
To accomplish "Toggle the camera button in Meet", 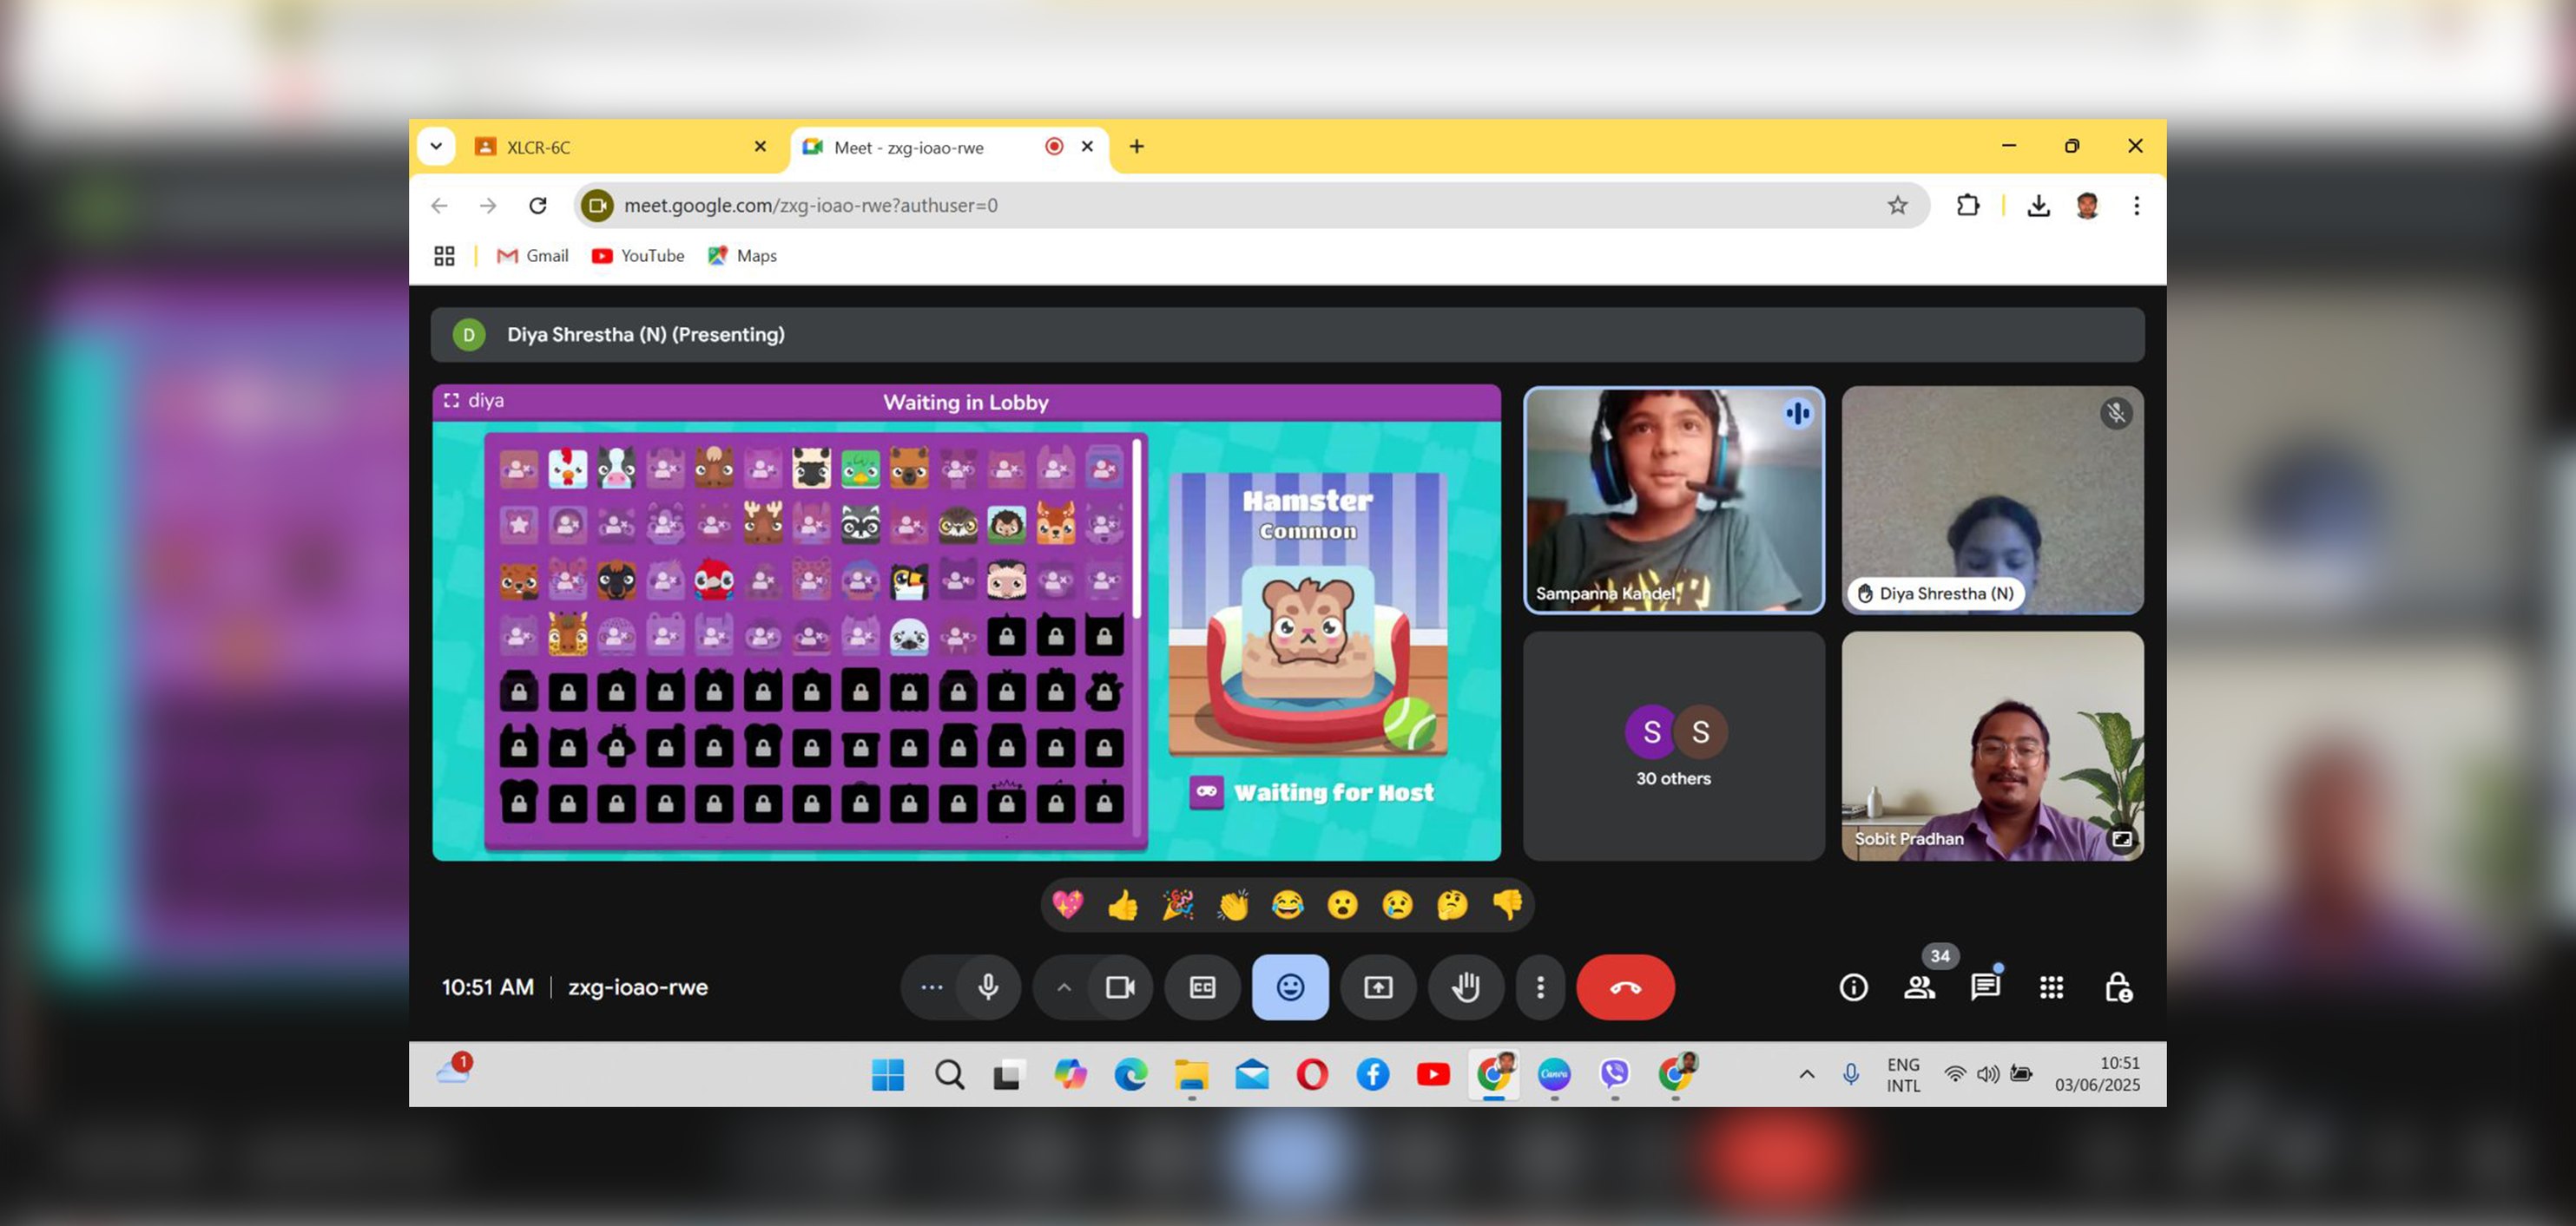I will coord(1120,987).
